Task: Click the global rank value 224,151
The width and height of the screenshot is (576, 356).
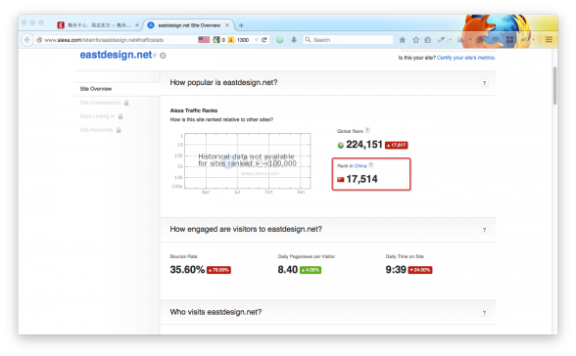Action: tap(364, 145)
